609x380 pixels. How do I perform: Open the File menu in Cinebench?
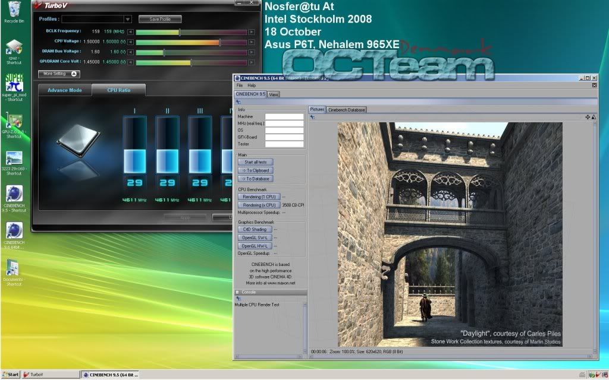pos(239,85)
